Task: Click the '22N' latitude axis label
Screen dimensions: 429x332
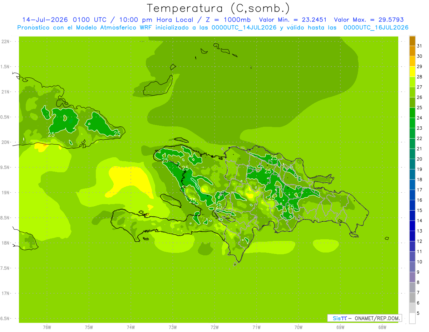Action: tap(5, 42)
